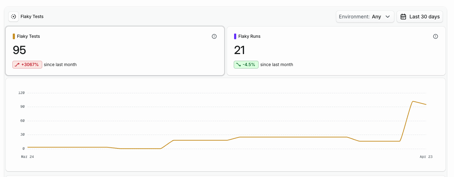The height and width of the screenshot is (177, 454).
Task: Click the Flaky Tests header icon
Action: pyautogui.click(x=13, y=17)
